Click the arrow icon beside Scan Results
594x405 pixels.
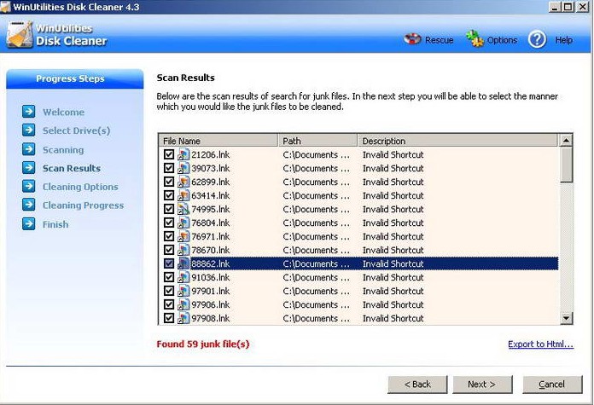[x=28, y=168]
